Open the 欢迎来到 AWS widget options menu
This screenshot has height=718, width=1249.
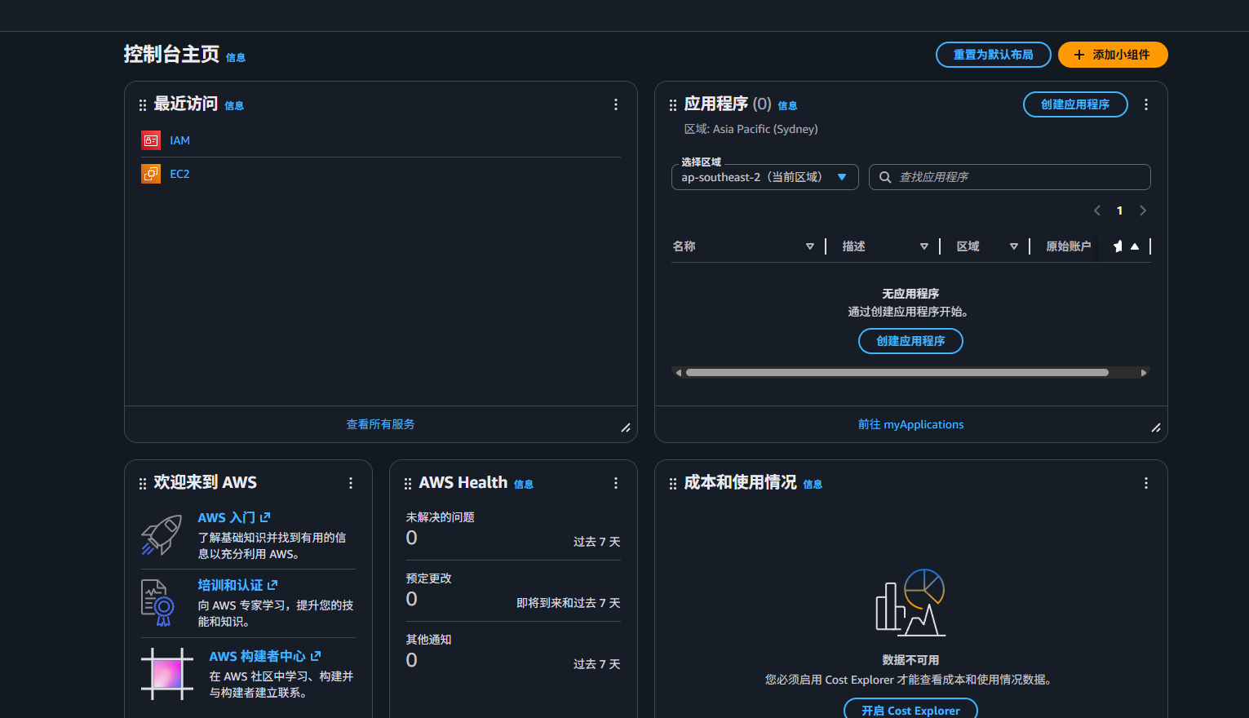click(351, 483)
